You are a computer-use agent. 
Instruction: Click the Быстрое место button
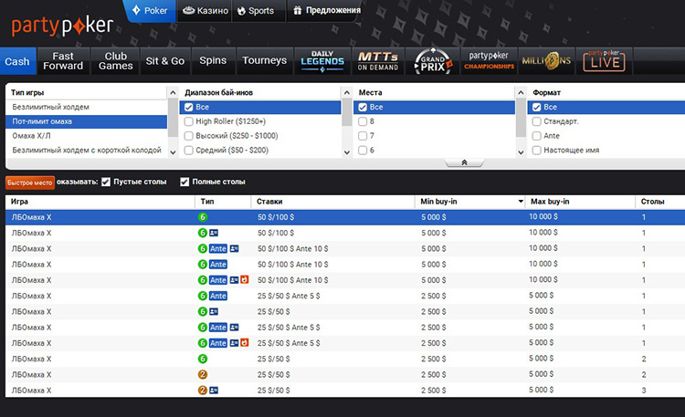pyautogui.click(x=29, y=182)
